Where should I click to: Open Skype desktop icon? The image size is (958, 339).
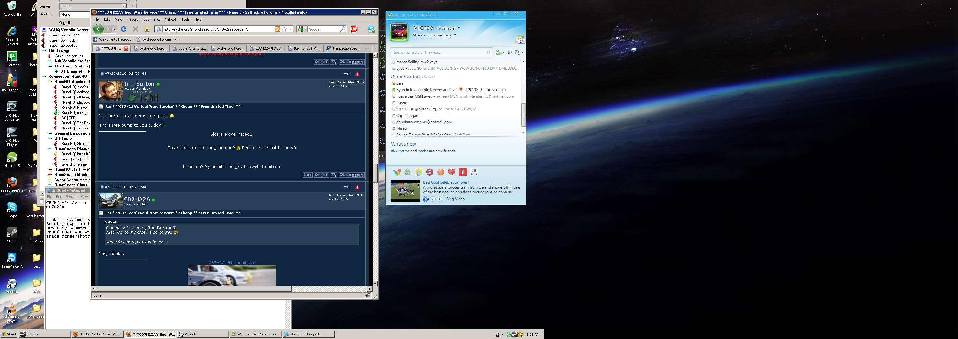pos(12,210)
